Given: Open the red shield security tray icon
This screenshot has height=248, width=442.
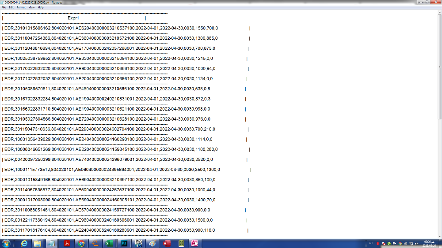Looking at the screenshot, I should pyautogui.click(x=378, y=244).
